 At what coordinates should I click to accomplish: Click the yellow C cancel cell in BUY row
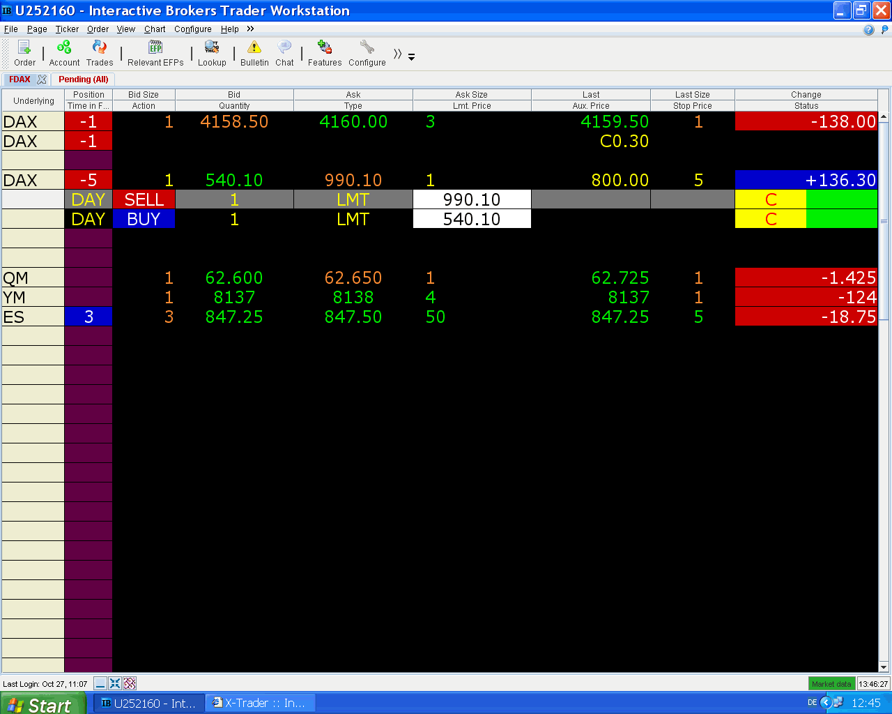pos(771,219)
